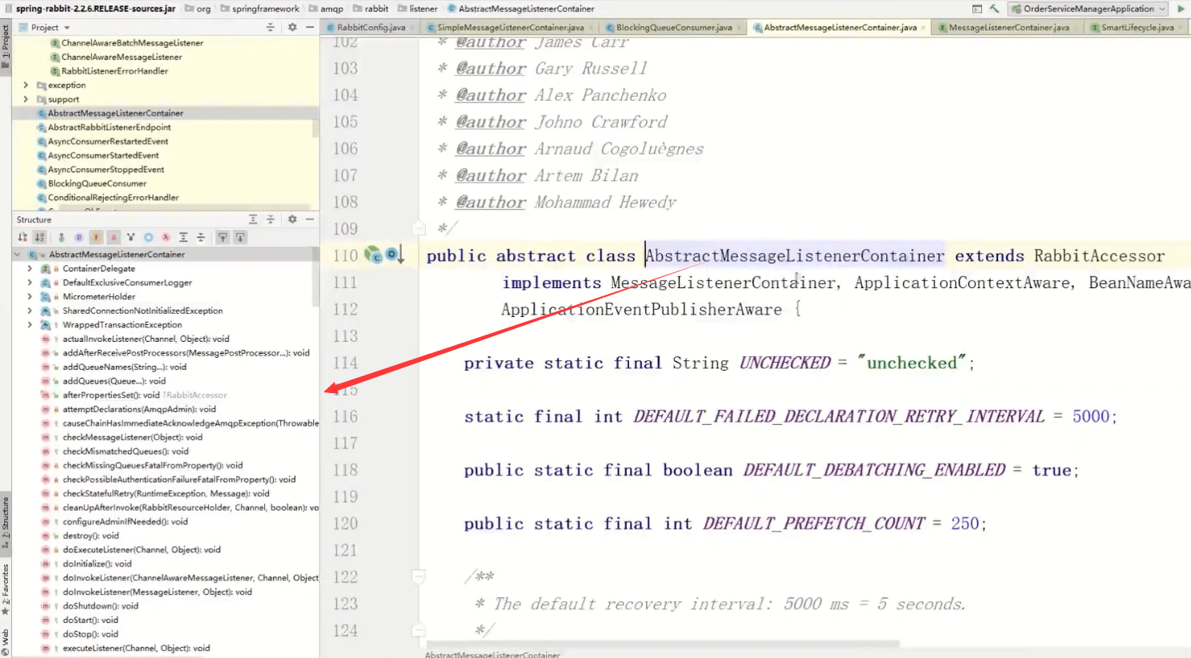This screenshot has height=658, width=1191.
Task: Click Collapse All in Structure lower toolbar
Action: tap(201, 237)
